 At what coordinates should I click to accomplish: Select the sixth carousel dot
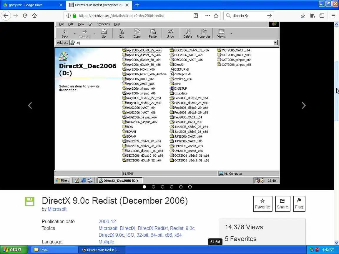(190, 187)
